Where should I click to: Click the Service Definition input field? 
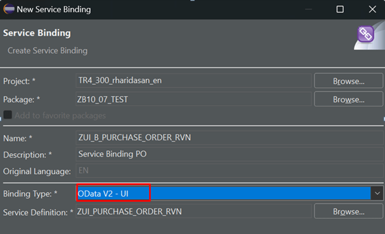coord(193,211)
